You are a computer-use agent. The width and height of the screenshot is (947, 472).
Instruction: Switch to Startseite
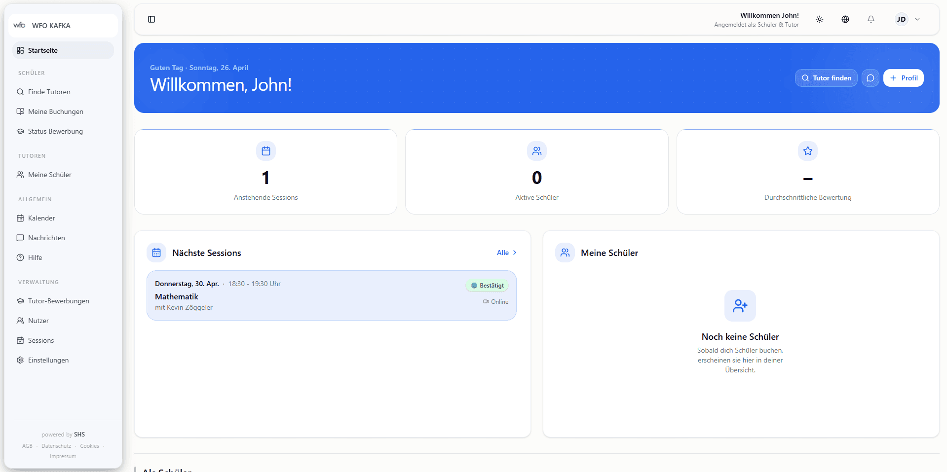[x=42, y=50]
